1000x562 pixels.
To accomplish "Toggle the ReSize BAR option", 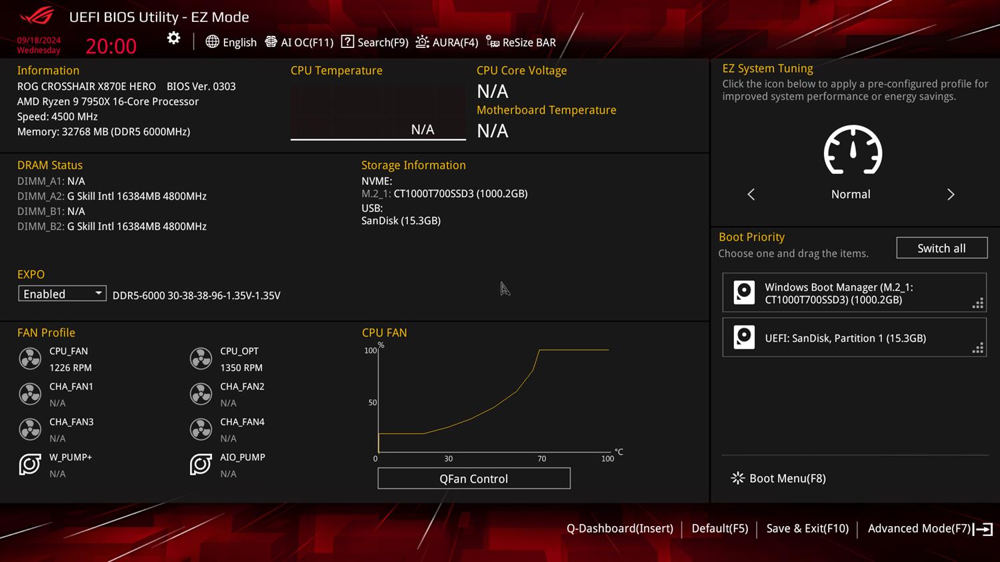I will click(521, 42).
